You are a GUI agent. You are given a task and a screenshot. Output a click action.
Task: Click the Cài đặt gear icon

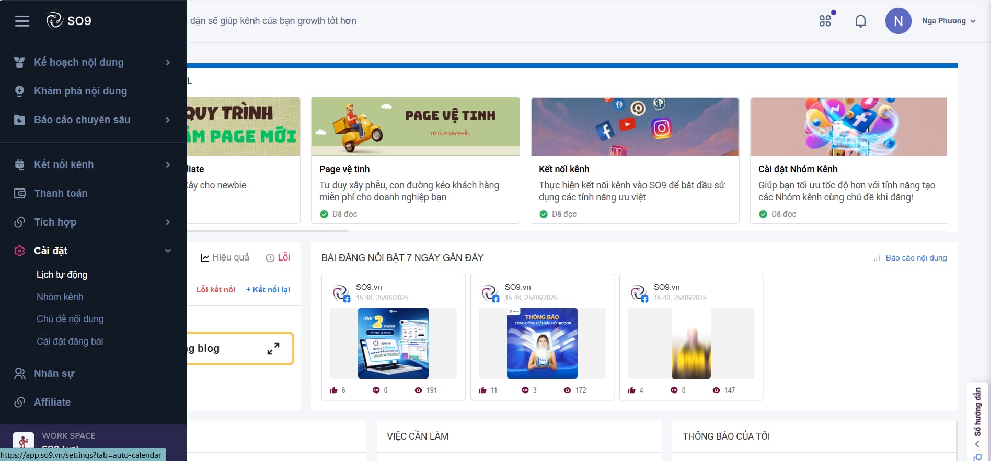point(19,251)
